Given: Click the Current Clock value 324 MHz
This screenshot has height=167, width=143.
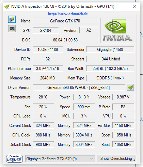Looking at the screenshot, I should (43, 125).
